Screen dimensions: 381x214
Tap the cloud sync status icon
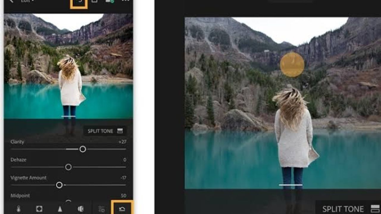click(x=110, y=1)
